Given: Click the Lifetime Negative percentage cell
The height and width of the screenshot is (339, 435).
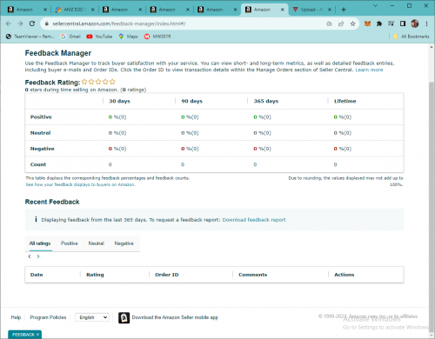Looking at the screenshot, I should [x=343, y=149].
